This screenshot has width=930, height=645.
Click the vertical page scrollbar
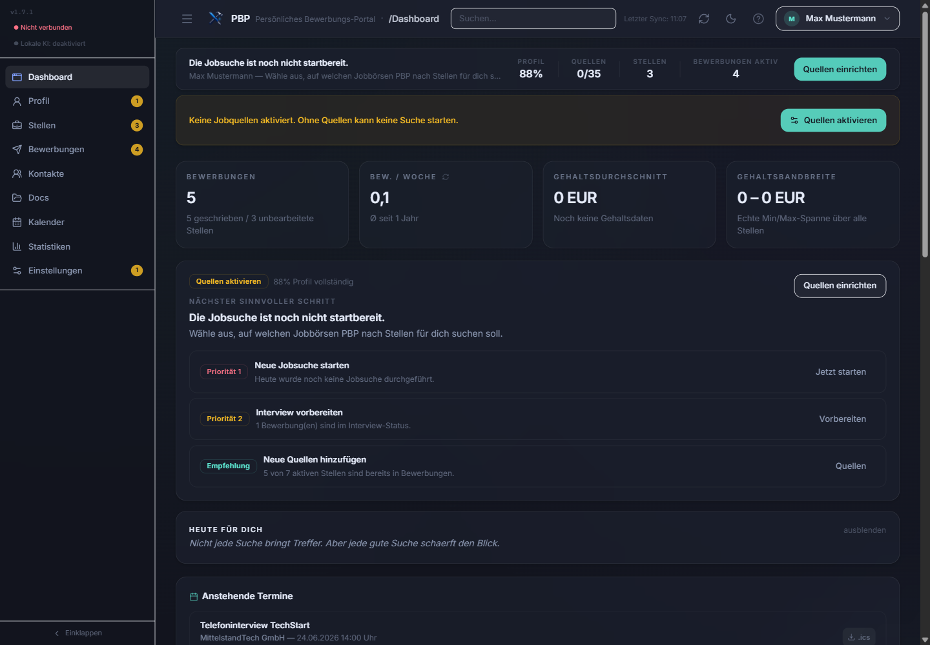[x=925, y=135]
